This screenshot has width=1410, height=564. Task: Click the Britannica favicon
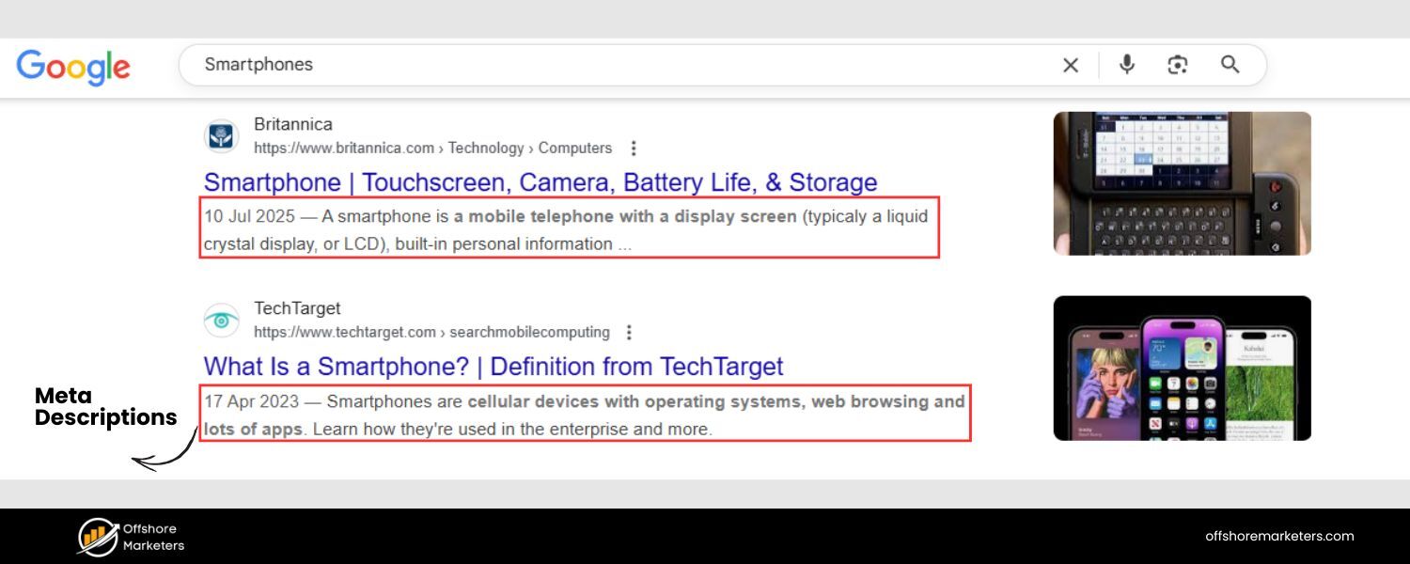coord(222,136)
